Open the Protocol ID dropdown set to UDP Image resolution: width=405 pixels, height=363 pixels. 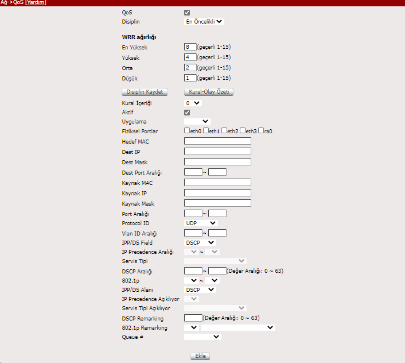coord(201,223)
